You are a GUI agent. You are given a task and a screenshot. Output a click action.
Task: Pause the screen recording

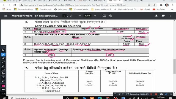click(151, 94)
